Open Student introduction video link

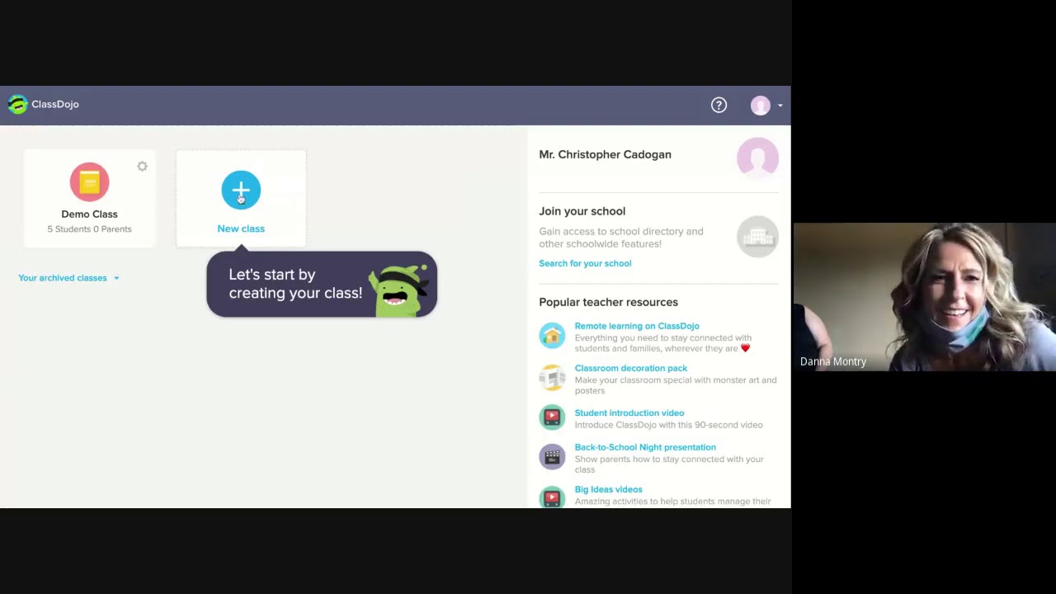(x=629, y=412)
